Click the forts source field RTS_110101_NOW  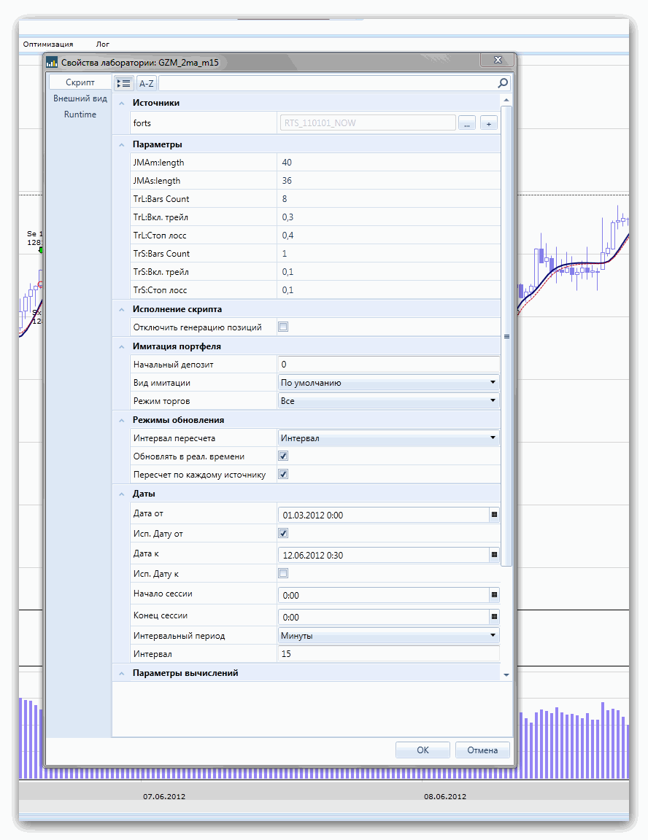[x=368, y=123]
